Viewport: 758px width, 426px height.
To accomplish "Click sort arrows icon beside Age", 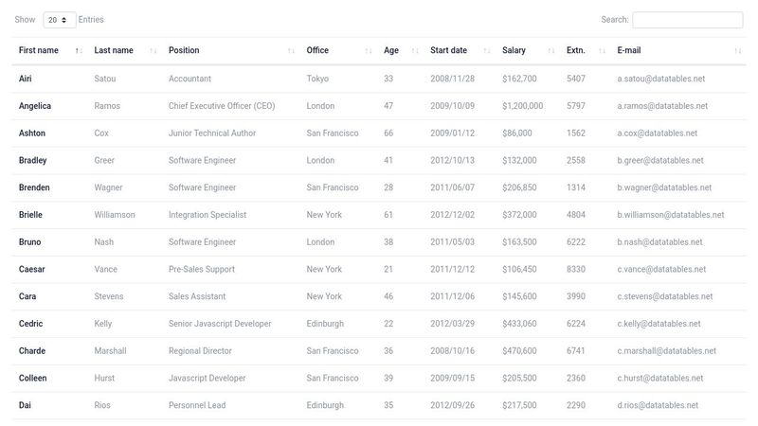I will (x=415, y=50).
